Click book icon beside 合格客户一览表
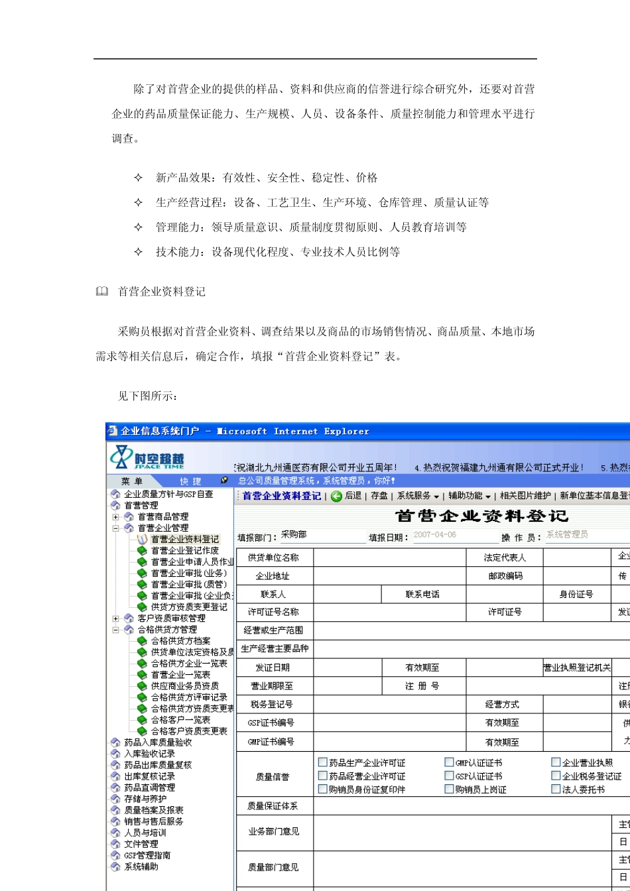Viewport: 630px width, 891px height. point(142,719)
